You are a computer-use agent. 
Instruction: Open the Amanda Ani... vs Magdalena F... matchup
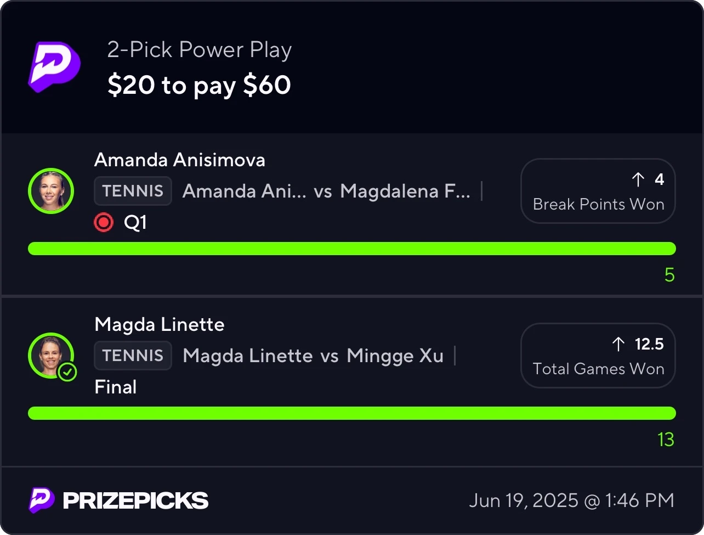[327, 191]
